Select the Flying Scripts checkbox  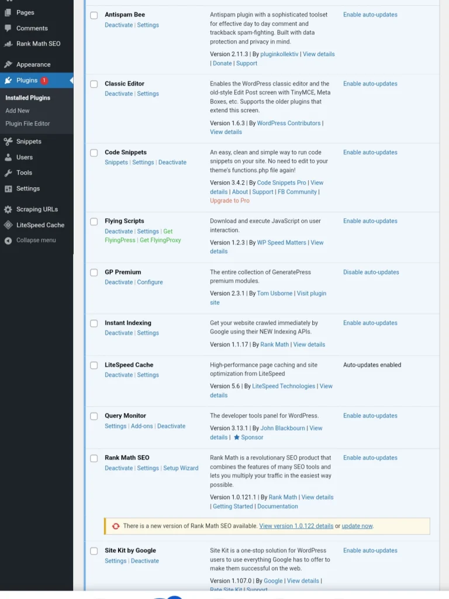[94, 222]
